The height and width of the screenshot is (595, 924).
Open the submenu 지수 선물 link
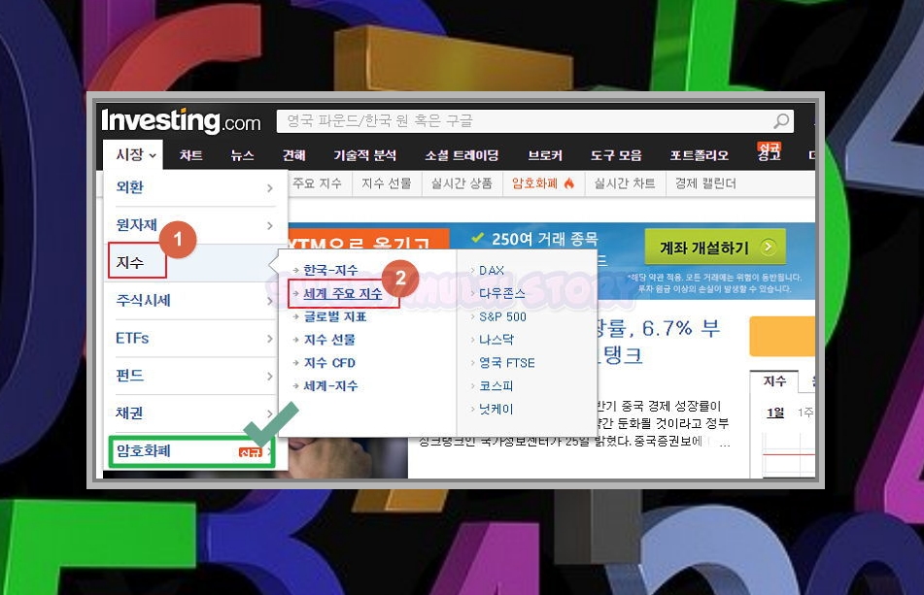329,340
